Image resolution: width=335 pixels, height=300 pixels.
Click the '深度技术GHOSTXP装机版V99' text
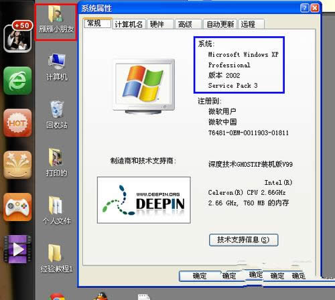click(251, 165)
